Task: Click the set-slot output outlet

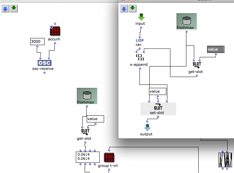Action: 158,117
